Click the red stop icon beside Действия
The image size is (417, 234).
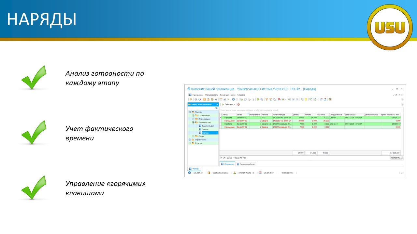(x=238, y=104)
